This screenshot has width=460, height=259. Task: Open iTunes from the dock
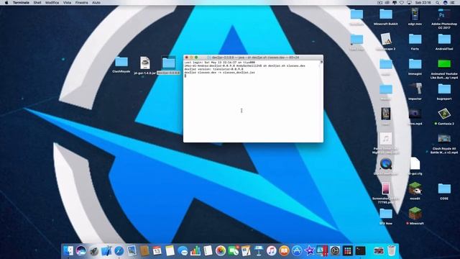(x=272, y=251)
